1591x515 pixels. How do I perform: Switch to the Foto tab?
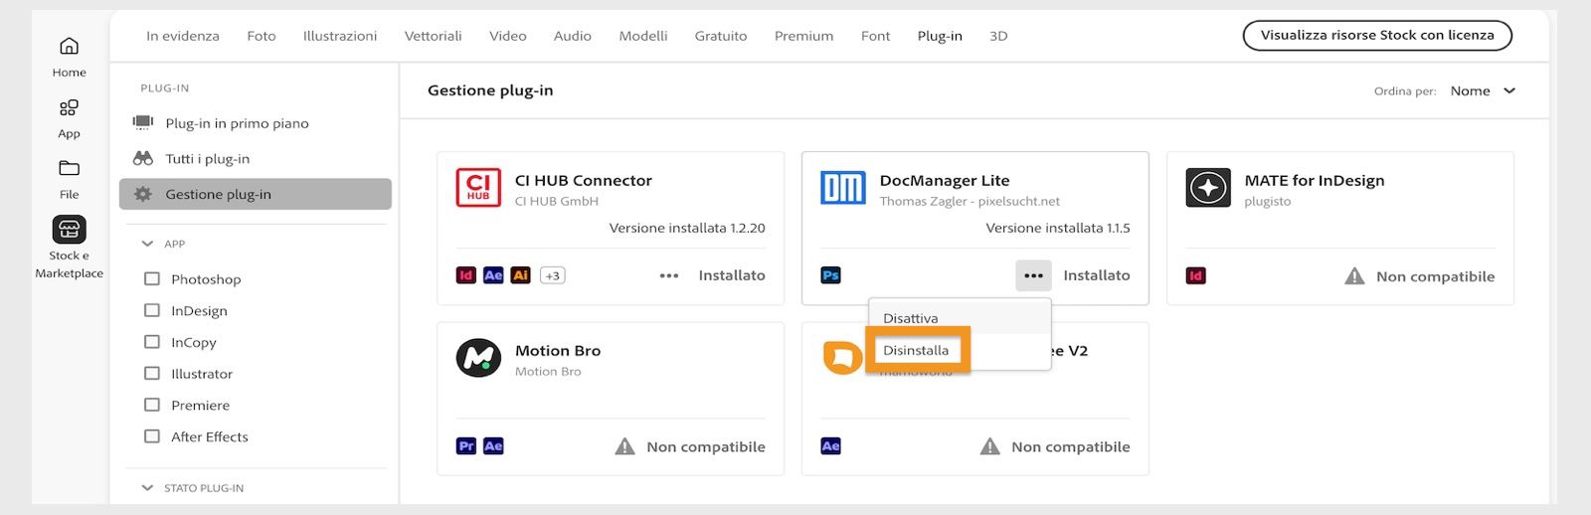coord(262,36)
